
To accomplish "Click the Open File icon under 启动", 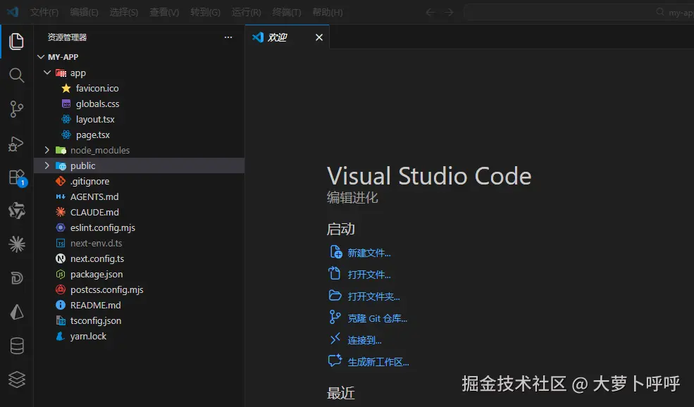I will click(x=335, y=273).
